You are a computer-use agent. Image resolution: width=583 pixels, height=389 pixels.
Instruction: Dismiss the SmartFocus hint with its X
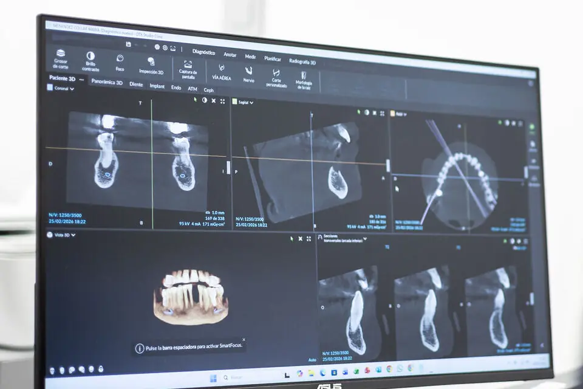[244, 340]
